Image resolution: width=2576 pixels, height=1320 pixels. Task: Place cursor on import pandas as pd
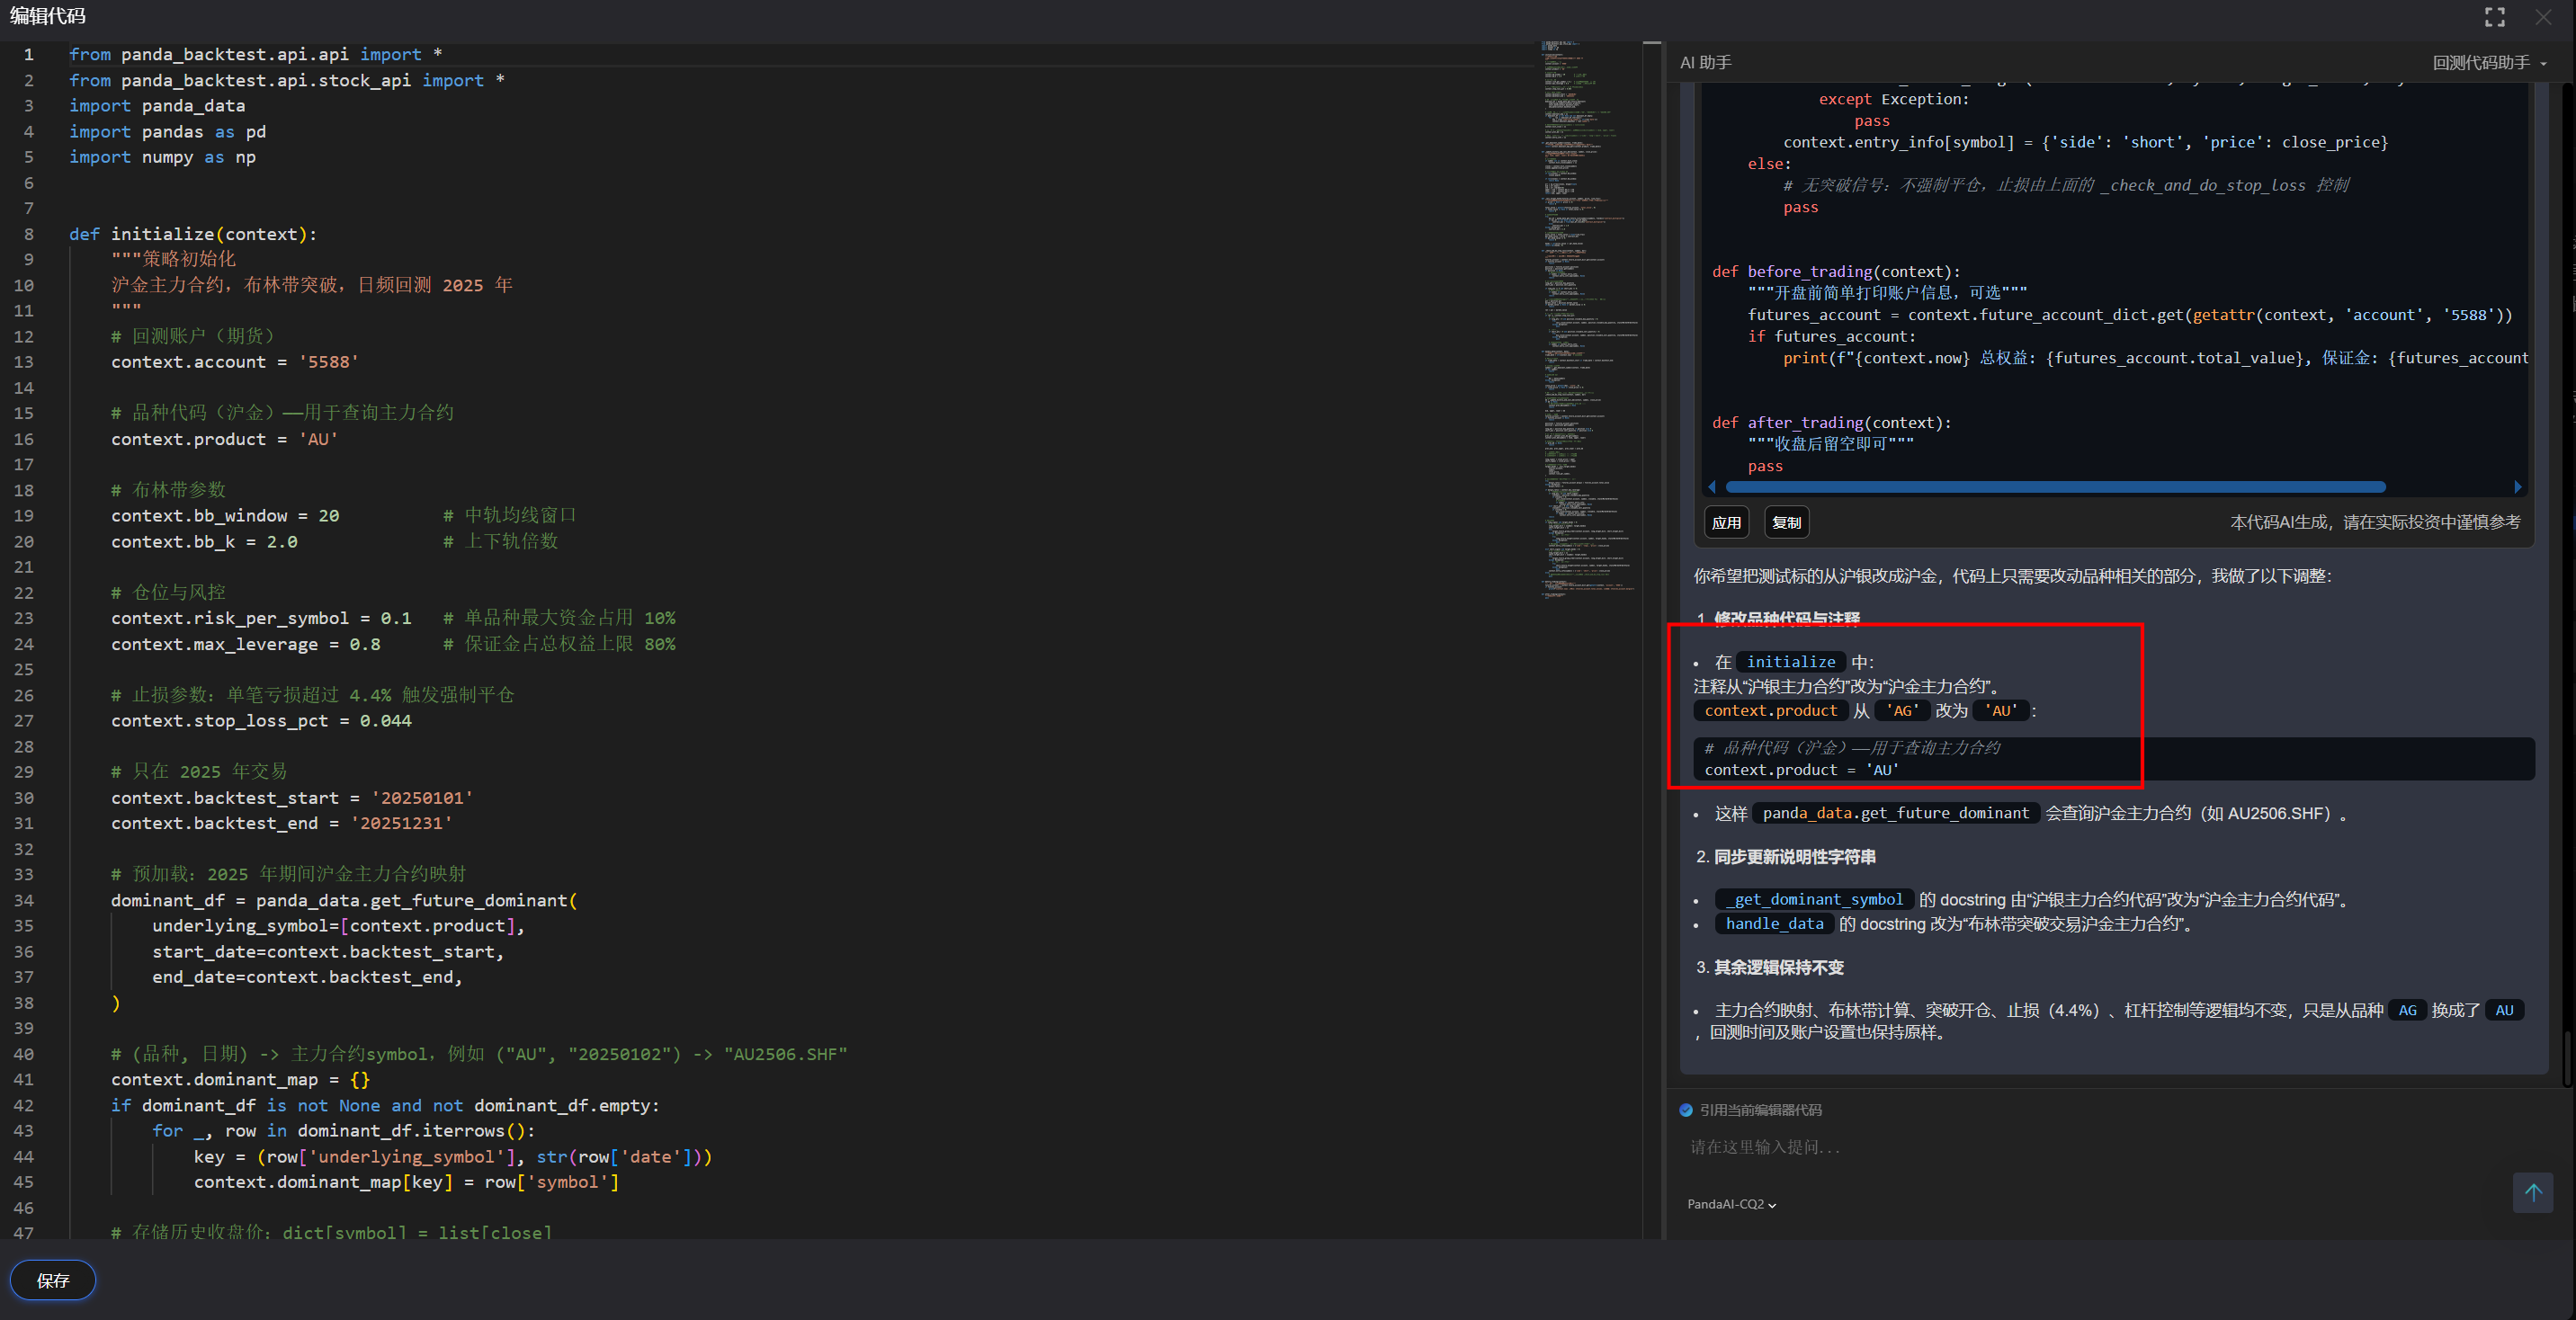[x=167, y=132]
